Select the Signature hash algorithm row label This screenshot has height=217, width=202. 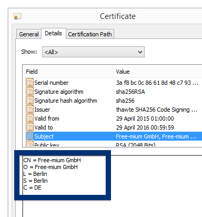point(66,101)
